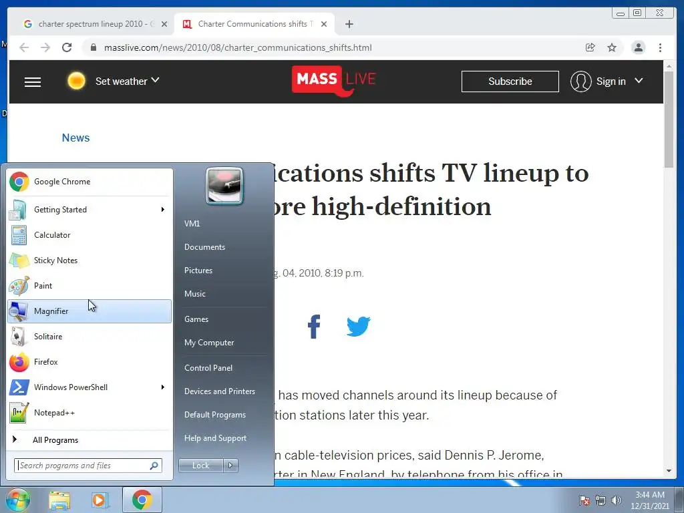Click Chrome's forward arrow

(x=45, y=47)
